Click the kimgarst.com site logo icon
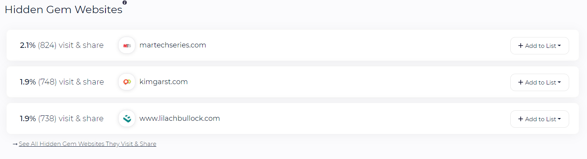The image size is (587, 159). click(x=127, y=82)
